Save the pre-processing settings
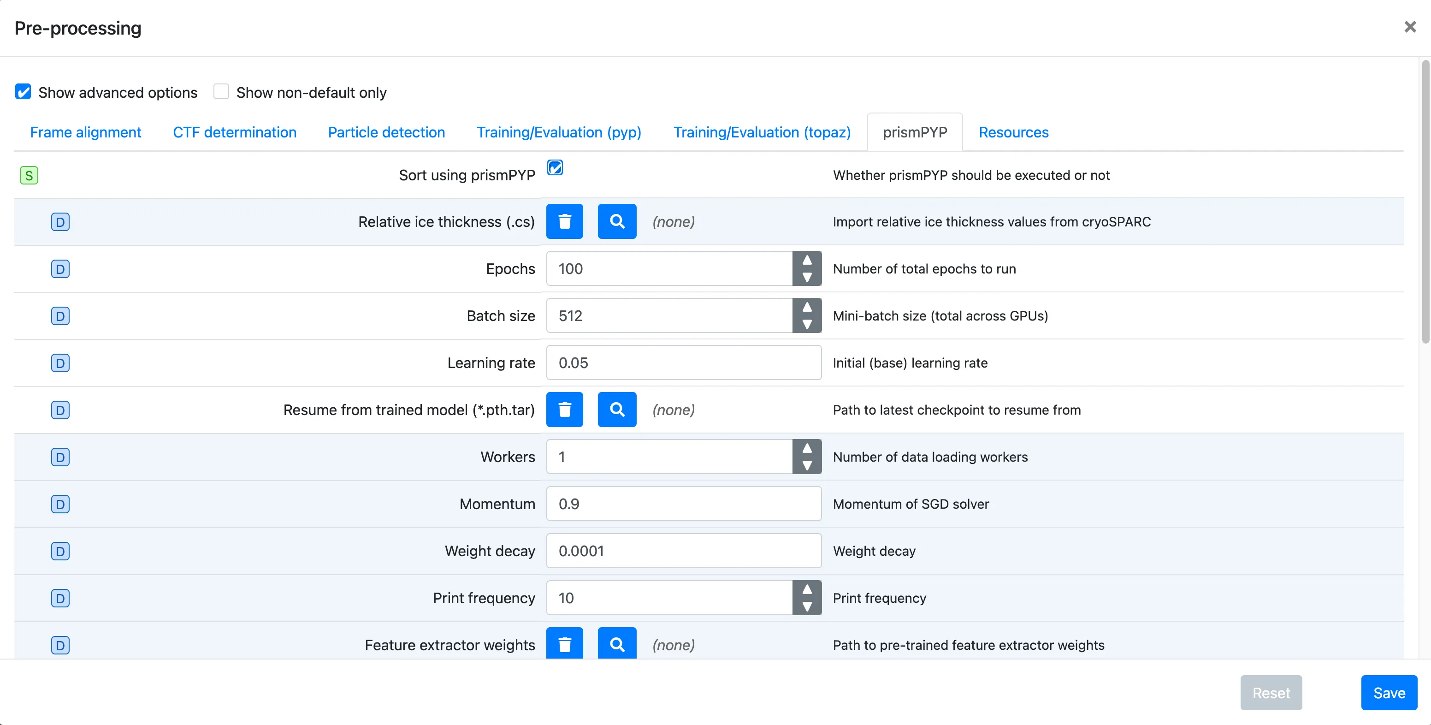 point(1389,693)
